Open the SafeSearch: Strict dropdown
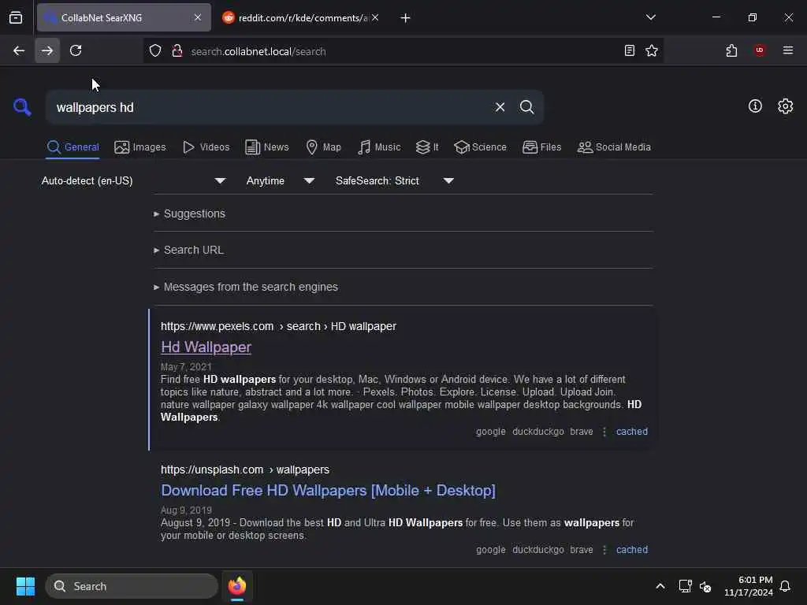This screenshot has height=605, width=807. 394,180
